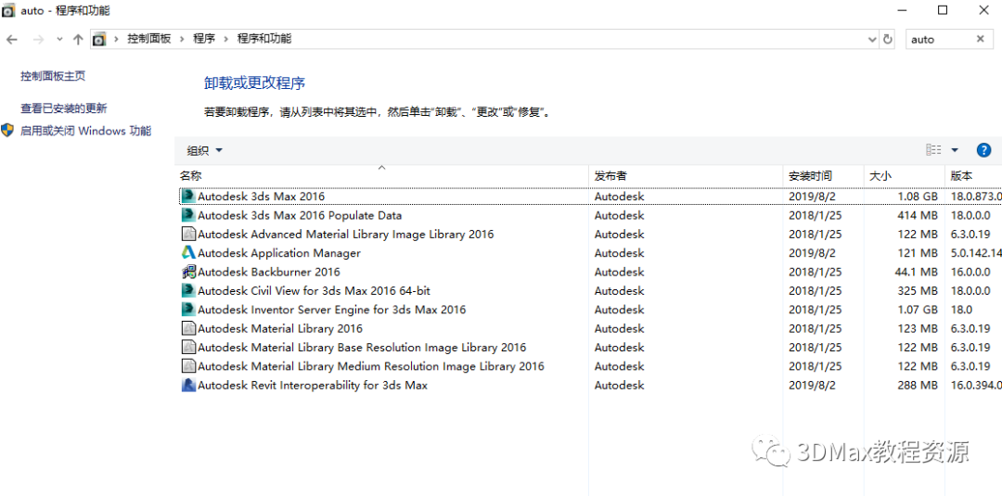Expand the chevron after 程序 breadcrumb
Image resolution: width=1002 pixels, height=496 pixels.
tap(225, 39)
